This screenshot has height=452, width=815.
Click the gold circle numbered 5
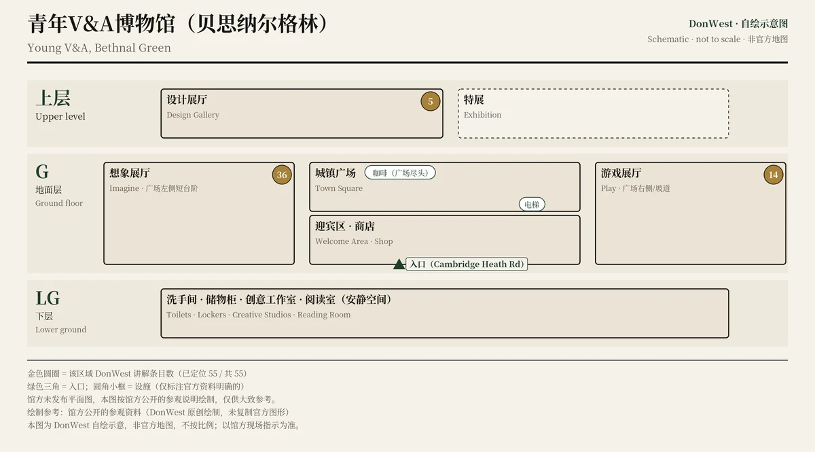point(430,102)
